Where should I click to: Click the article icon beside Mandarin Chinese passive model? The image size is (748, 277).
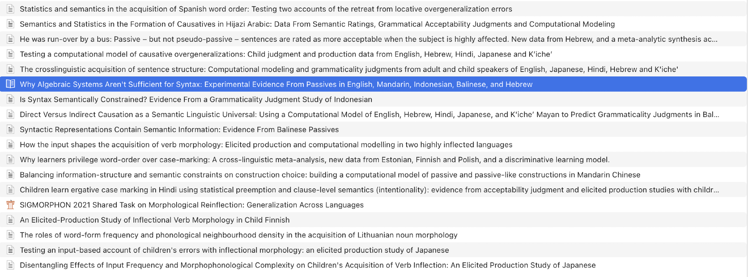[10, 175]
